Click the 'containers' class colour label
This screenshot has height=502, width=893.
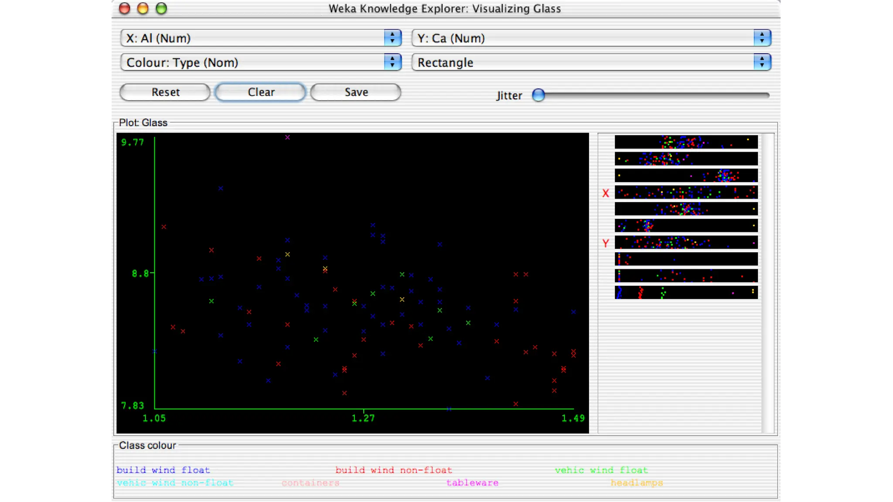[310, 483]
